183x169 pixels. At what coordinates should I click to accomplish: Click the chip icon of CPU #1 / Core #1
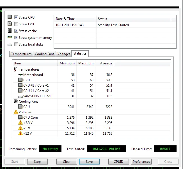click(20, 85)
